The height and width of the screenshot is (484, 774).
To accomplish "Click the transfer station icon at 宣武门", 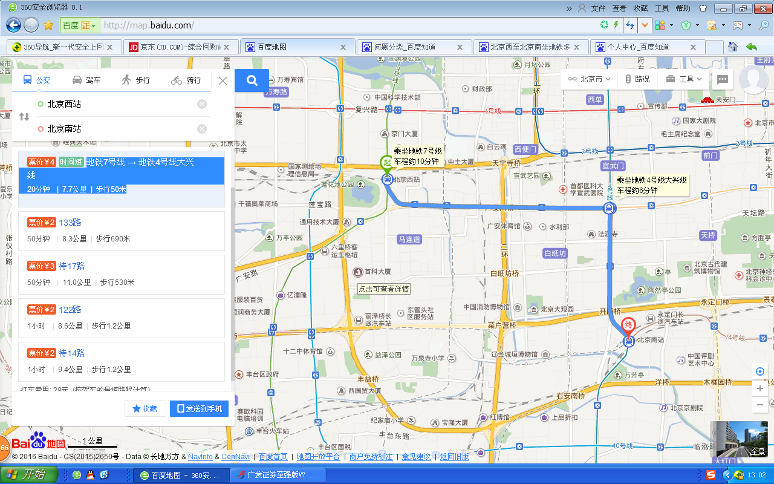I will 609,209.
